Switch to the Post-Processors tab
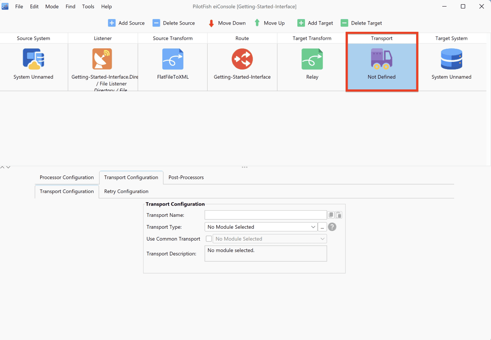This screenshot has width=491, height=340. point(186,177)
